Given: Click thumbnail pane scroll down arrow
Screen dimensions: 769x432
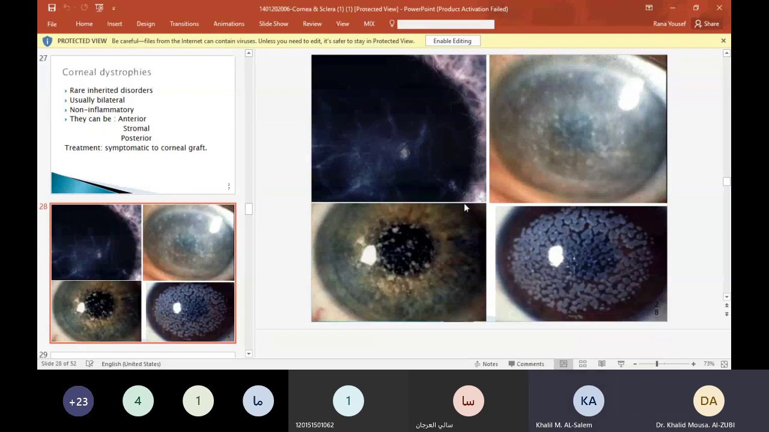Looking at the screenshot, I should click(249, 354).
